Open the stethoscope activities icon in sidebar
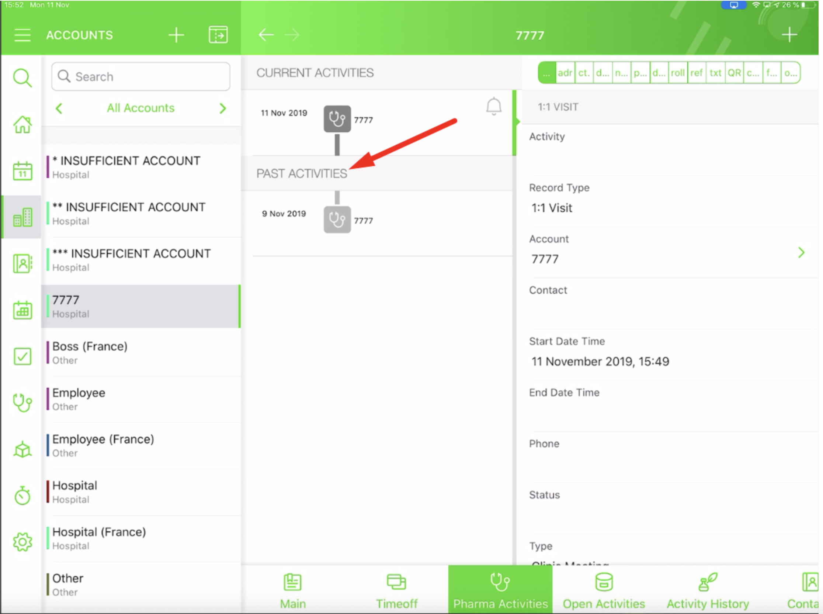The height and width of the screenshot is (614, 823). coord(22,403)
